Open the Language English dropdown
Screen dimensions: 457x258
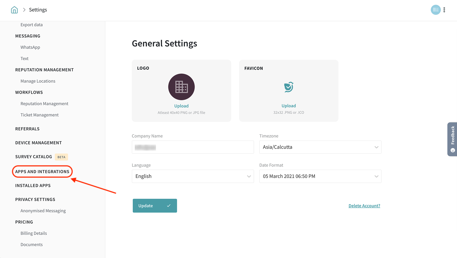coord(192,176)
